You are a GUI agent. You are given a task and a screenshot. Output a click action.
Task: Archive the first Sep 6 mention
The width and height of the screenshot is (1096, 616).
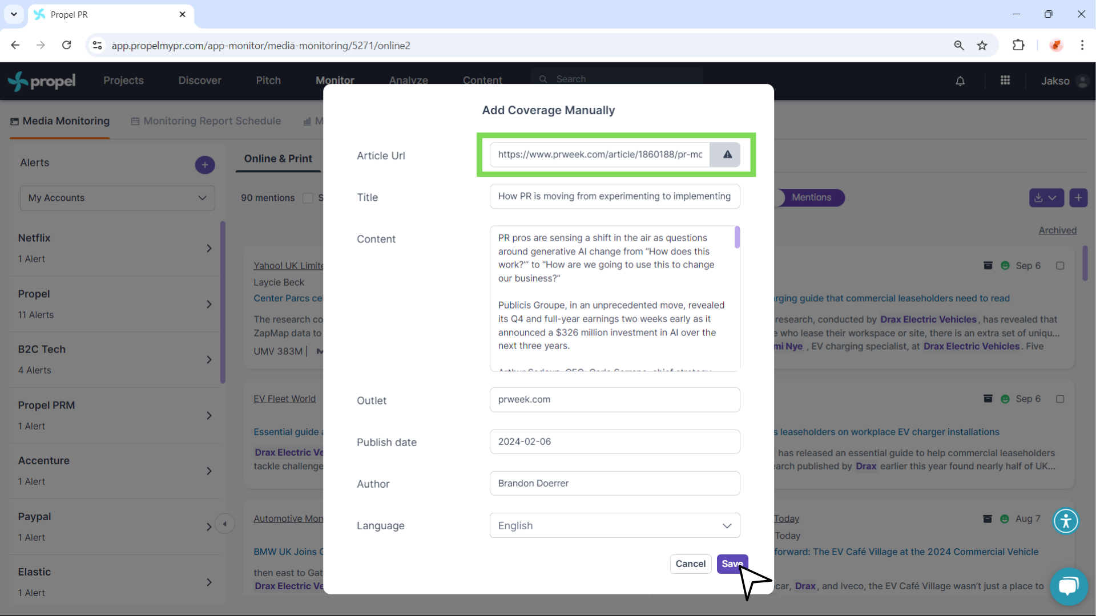click(988, 265)
